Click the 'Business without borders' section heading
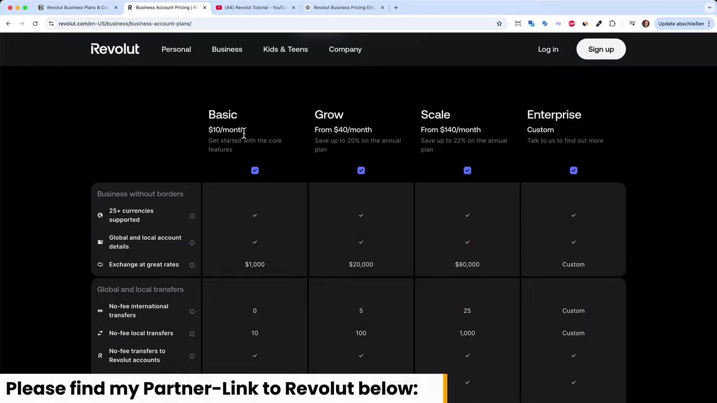Image resolution: width=717 pixels, height=403 pixels. (x=140, y=194)
